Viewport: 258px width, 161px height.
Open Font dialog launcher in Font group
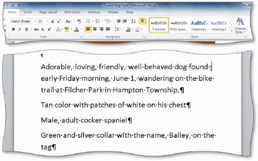click(81, 37)
